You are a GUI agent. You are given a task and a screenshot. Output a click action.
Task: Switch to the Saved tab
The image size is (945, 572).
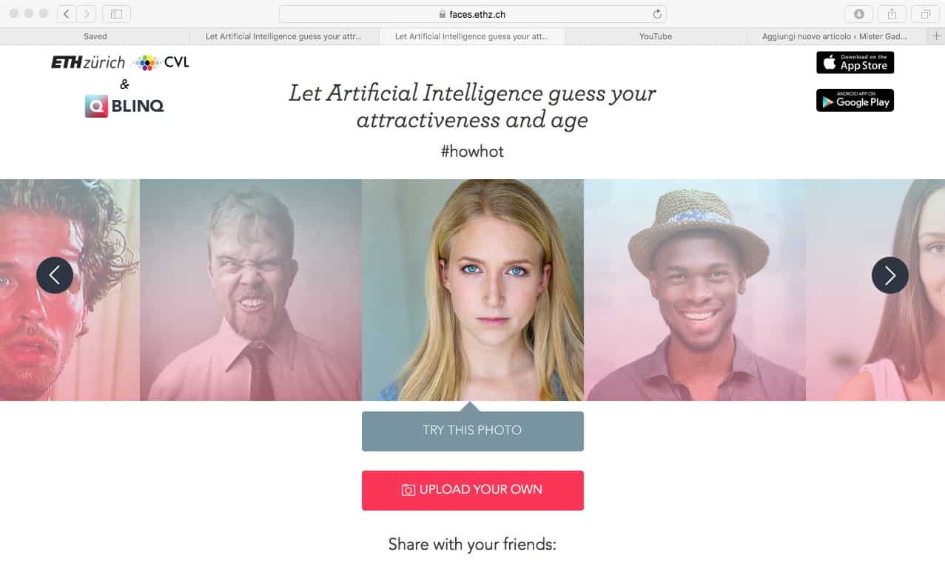(x=95, y=36)
